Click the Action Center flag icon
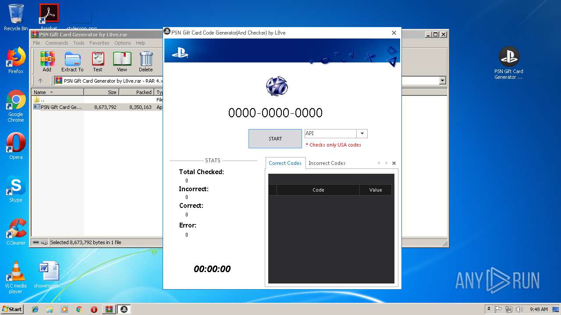 pos(498,309)
